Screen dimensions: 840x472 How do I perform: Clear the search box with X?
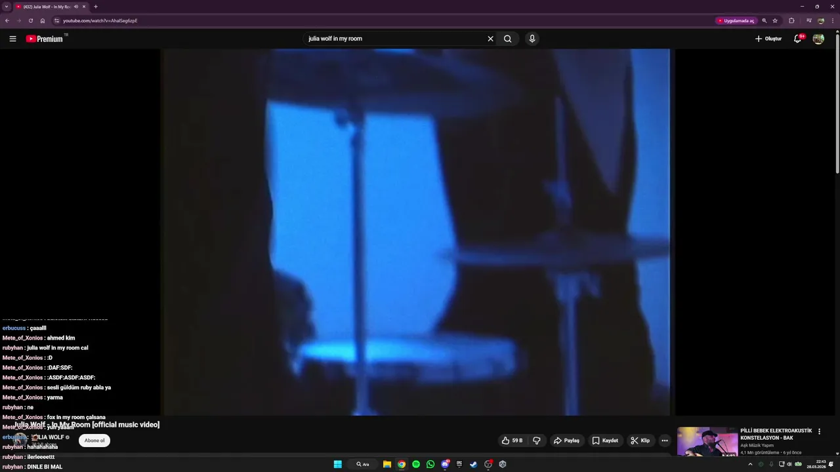(490, 39)
